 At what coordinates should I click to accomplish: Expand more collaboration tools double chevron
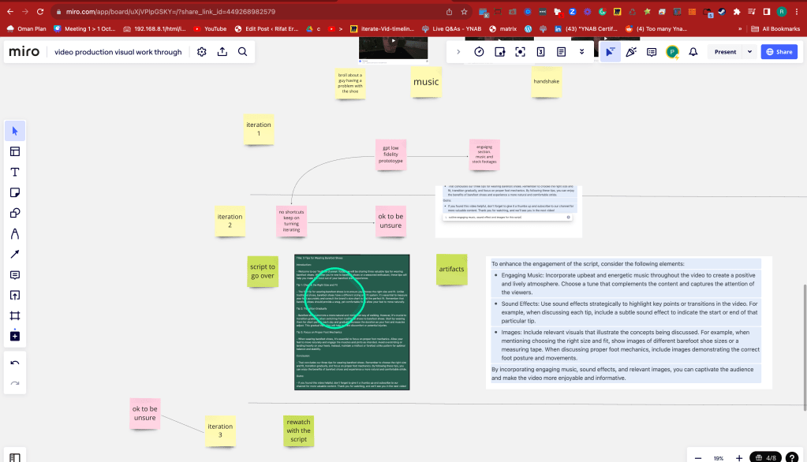581,52
